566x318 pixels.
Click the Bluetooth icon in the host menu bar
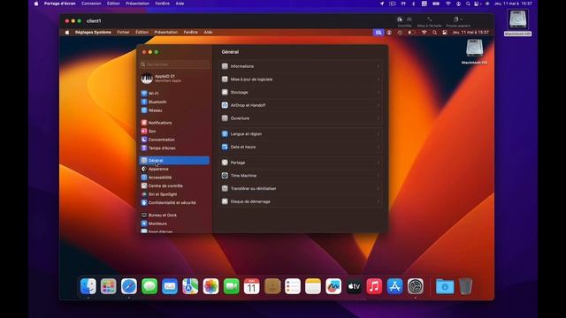coord(414,4)
